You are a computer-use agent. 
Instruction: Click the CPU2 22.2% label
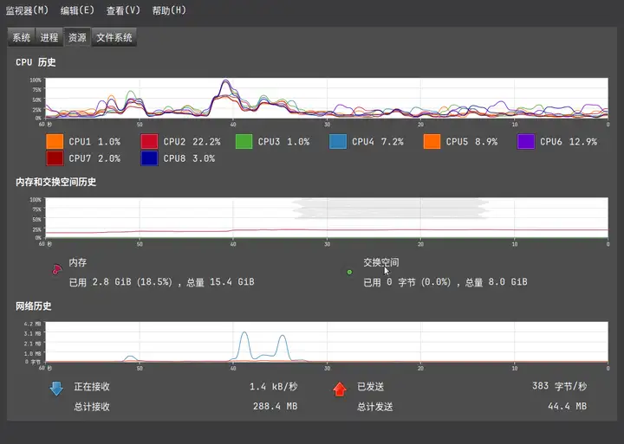(x=192, y=141)
